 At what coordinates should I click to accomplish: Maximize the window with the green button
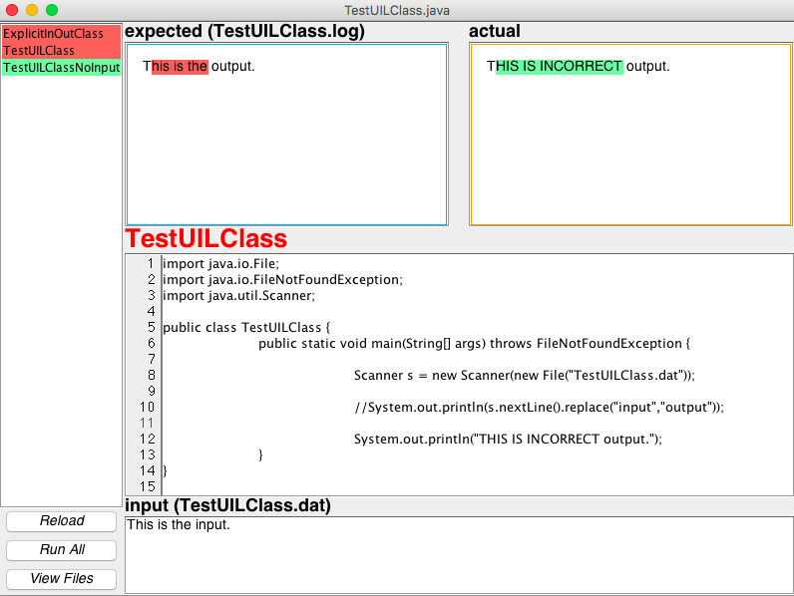pyautogui.click(x=52, y=10)
